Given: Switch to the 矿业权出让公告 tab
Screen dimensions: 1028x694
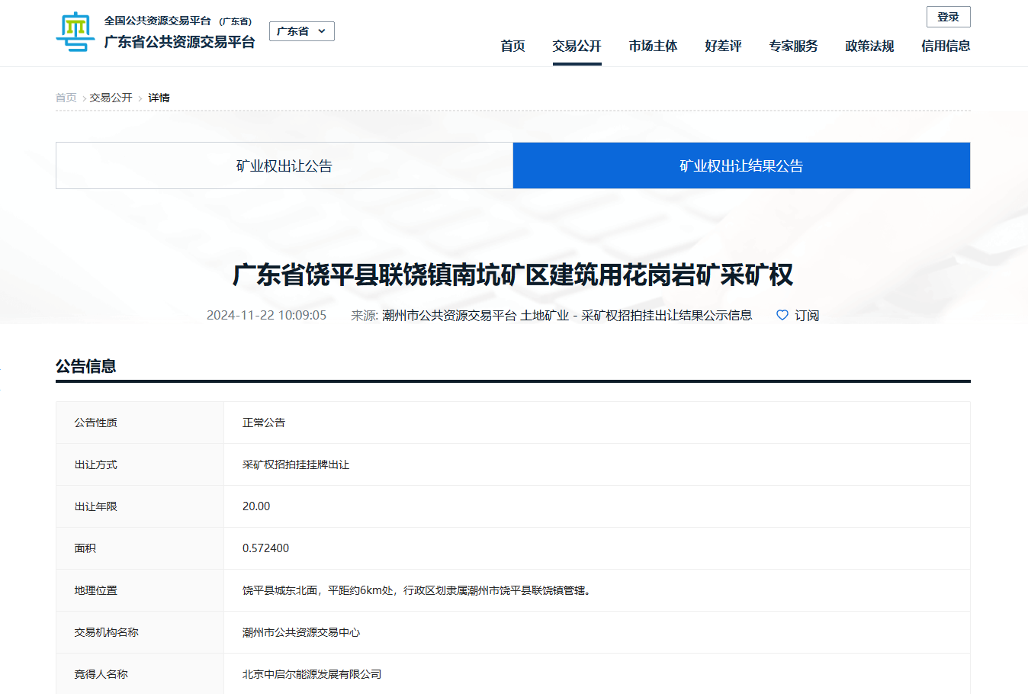Looking at the screenshot, I should click(x=284, y=165).
